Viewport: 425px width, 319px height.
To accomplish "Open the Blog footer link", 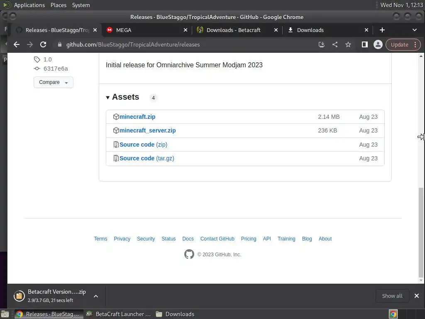I will coord(307,239).
